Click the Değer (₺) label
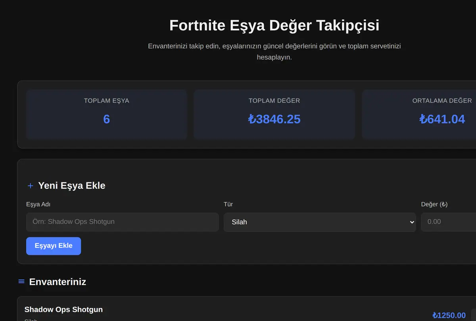 pos(434,204)
